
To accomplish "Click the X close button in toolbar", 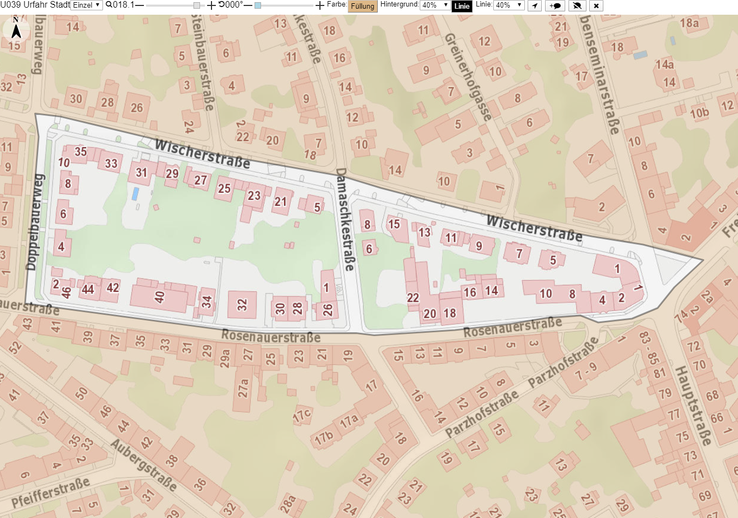I will pos(596,5).
